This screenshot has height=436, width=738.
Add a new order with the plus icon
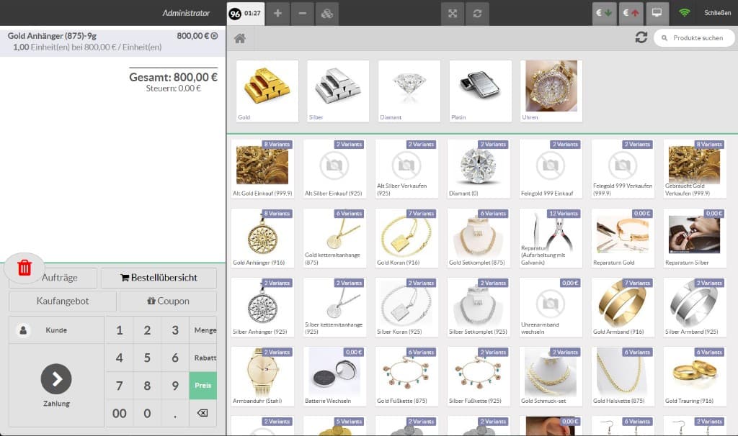click(x=277, y=13)
